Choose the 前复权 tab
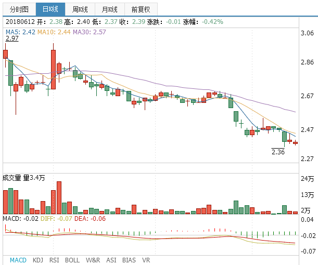The width and height of the screenshot is (318, 265). [x=141, y=9]
